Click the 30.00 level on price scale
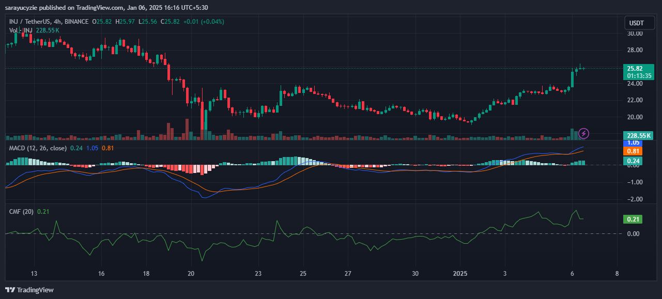Screen dimensions: 662x299 (x=634, y=34)
